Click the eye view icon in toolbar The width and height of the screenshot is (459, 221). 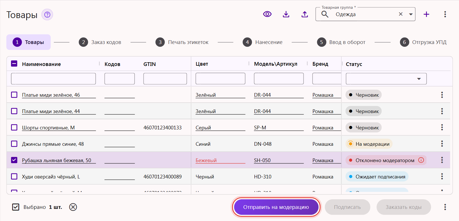267,14
